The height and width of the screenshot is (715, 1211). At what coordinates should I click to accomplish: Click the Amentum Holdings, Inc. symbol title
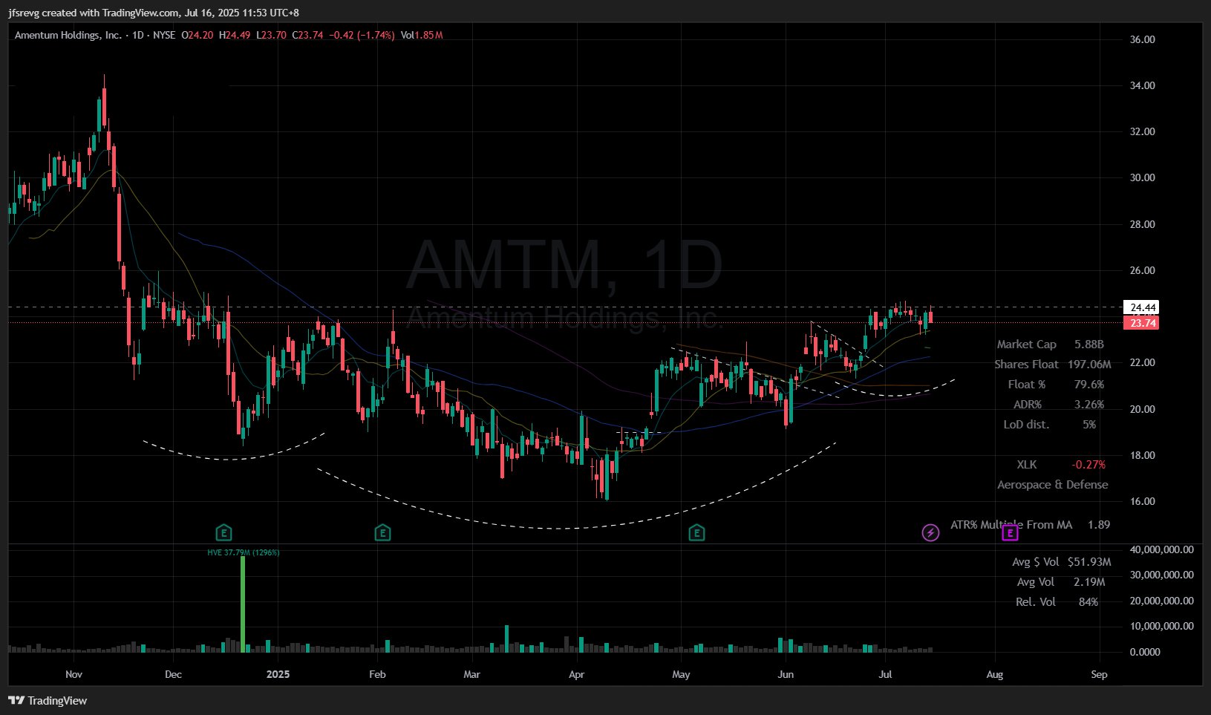[x=68, y=35]
